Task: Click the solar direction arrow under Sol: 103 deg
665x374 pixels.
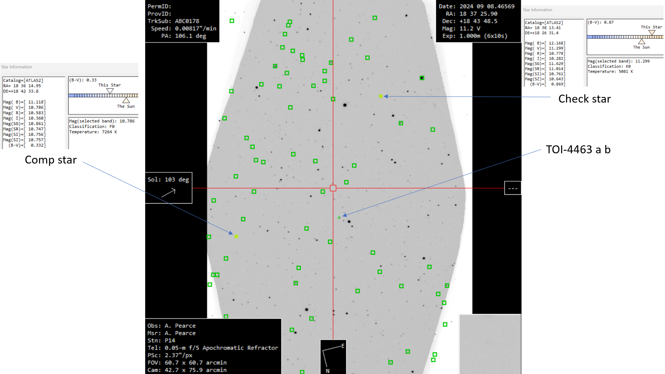Action: (169, 193)
